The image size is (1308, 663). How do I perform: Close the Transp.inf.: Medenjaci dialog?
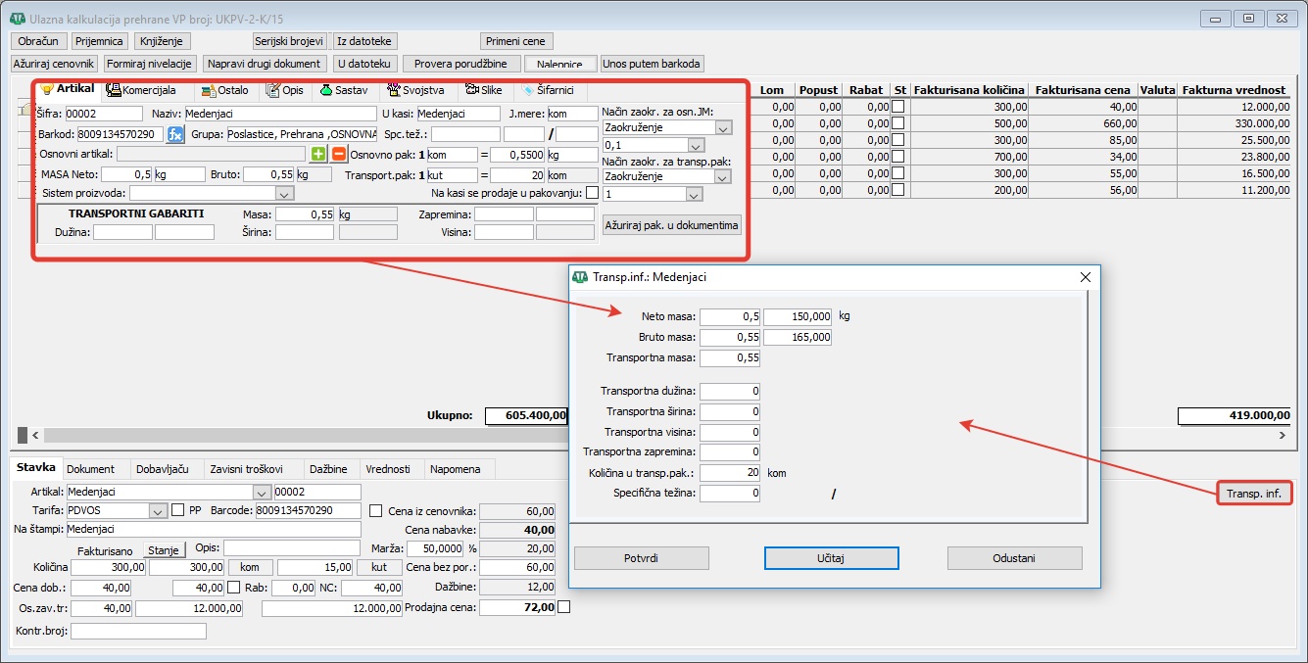[1085, 277]
